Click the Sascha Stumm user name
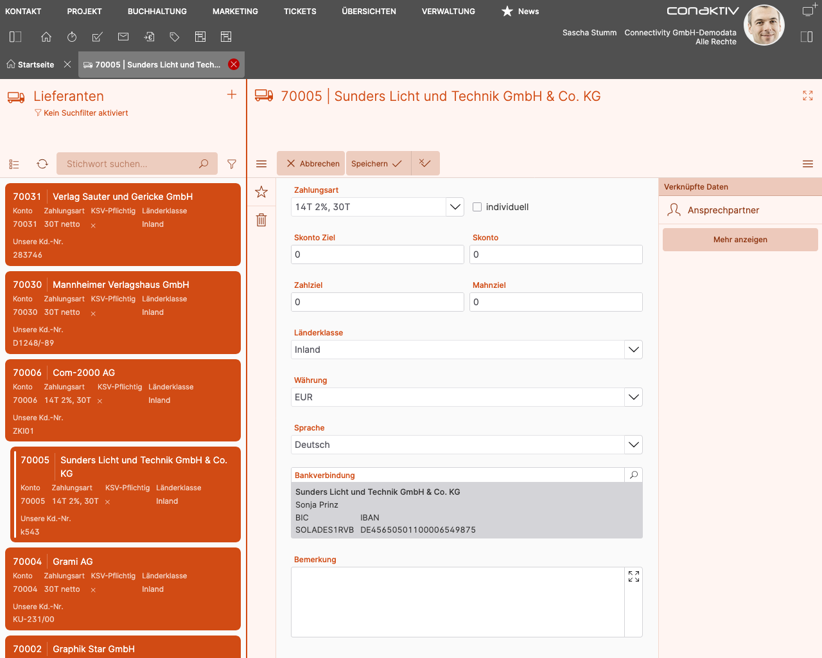This screenshot has height=658, width=822. pyautogui.click(x=590, y=33)
